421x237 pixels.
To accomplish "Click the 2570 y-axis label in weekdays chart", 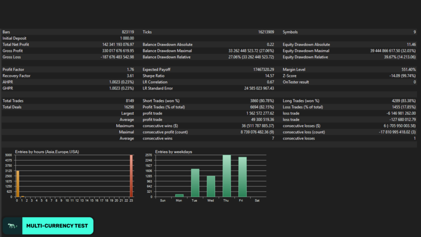I will click(148, 155).
